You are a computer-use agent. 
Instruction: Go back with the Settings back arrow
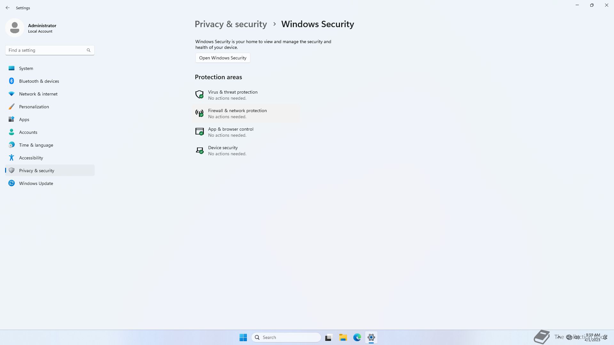tap(8, 8)
